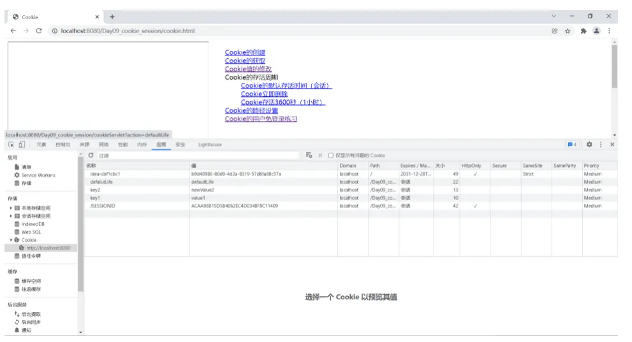Screen dimensions: 632x342
Task: Switch to 来源 Sources tab
Action: [84, 145]
